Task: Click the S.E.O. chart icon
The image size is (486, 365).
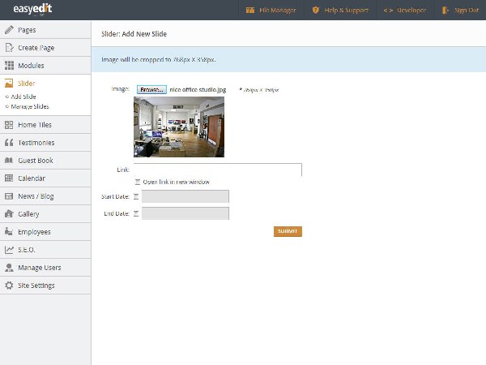Action: tap(9, 250)
